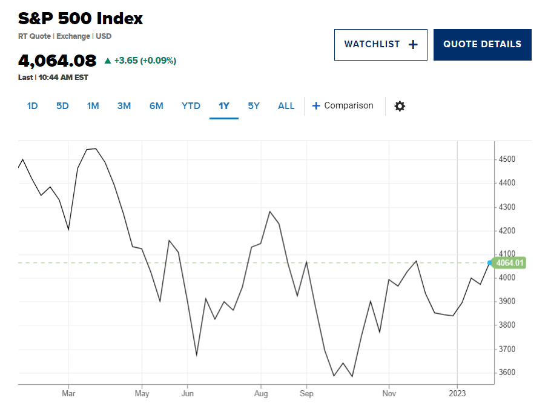The image size is (548, 409).
Task: Click the S&P 500 Index title
Action: (x=81, y=18)
